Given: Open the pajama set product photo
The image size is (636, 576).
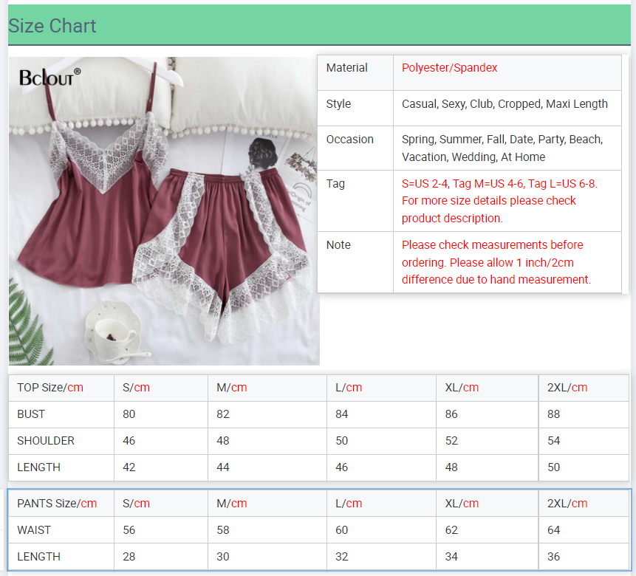Looking at the screenshot, I should point(164,222).
